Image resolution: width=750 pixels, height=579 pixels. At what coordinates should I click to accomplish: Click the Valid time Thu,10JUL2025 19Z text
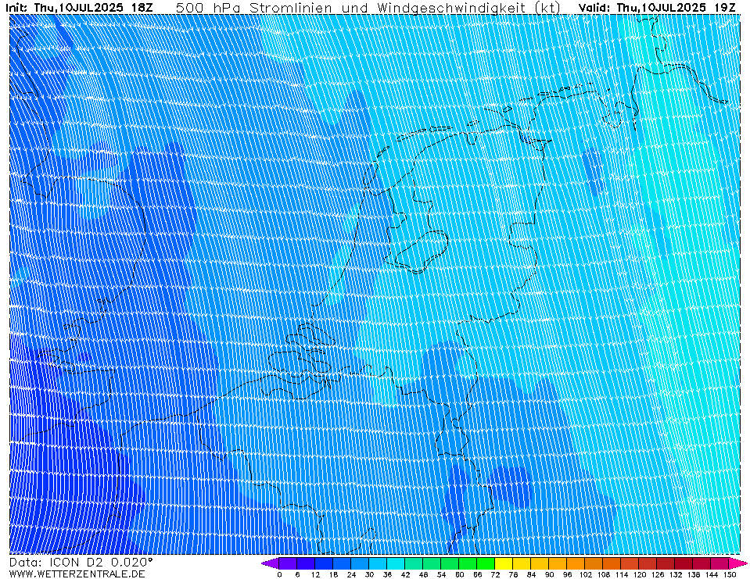click(657, 8)
